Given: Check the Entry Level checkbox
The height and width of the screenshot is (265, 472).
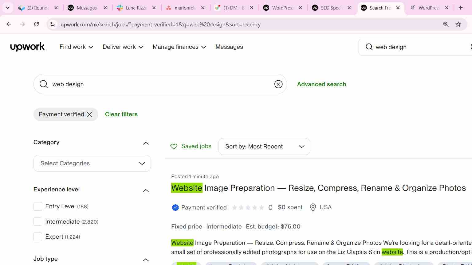Looking at the screenshot, I should [x=38, y=206].
